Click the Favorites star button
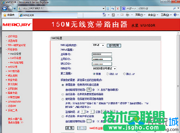This screenshot has width=180, height=133. click(9, 15)
